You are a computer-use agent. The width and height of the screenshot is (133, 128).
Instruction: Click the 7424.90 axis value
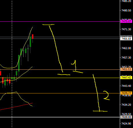[126, 124]
